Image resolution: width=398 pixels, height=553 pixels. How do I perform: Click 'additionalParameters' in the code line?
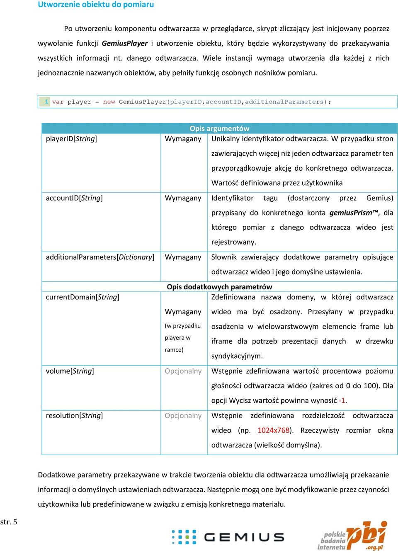[284, 102]
